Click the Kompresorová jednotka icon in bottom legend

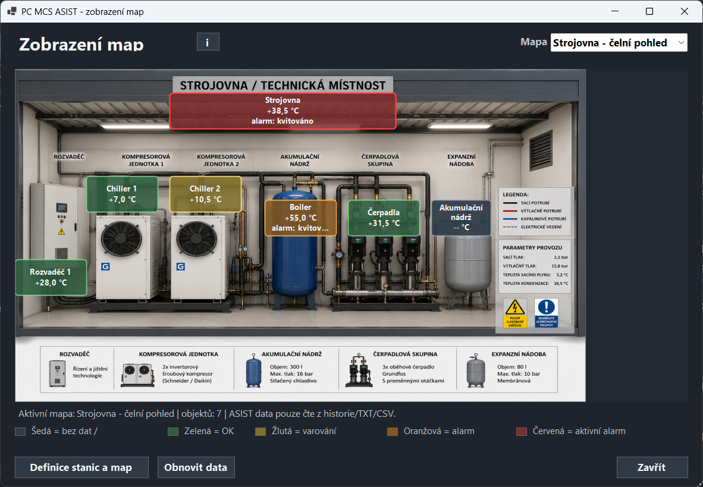[137, 375]
